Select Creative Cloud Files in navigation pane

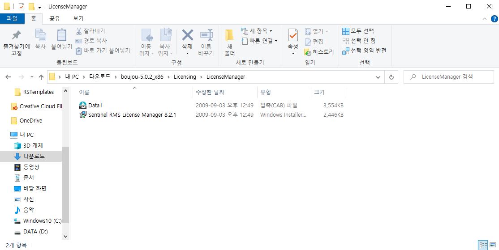(x=36, y=106)
